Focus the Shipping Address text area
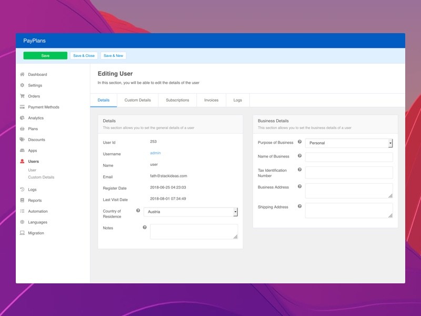The width and height of the screenshot is (421, 316). 349,210
